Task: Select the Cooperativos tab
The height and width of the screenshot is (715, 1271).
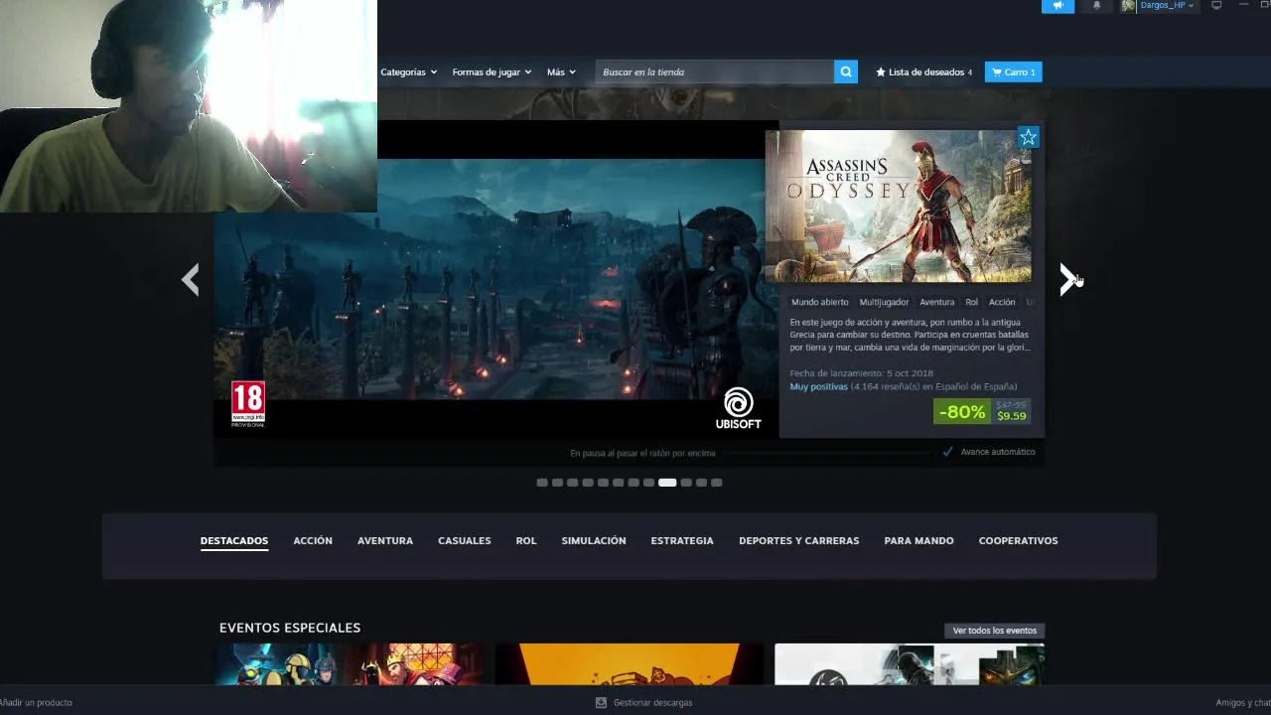Action: [x=1019, y=540]
